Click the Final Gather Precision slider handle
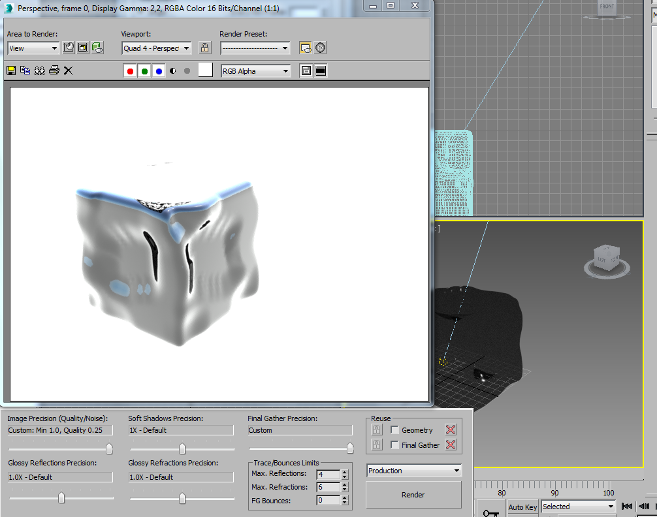 coord(350,448)
